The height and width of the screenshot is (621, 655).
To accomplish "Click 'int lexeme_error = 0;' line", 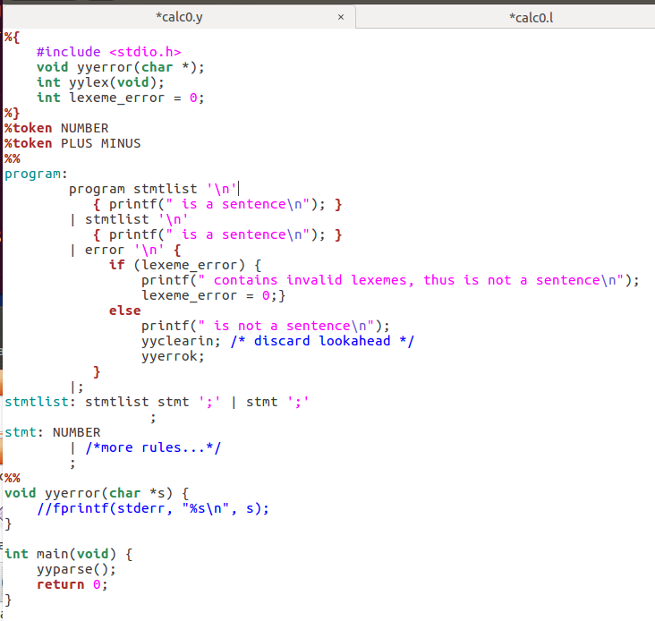I will pyautogui.click(x=120, y=98).
